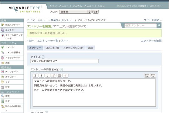Click the メイン・メニュー breadcrumb link

click(37, 20)
